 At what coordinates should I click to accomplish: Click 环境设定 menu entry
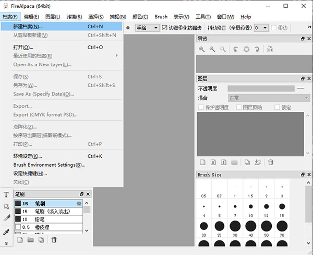pos(27,156)
